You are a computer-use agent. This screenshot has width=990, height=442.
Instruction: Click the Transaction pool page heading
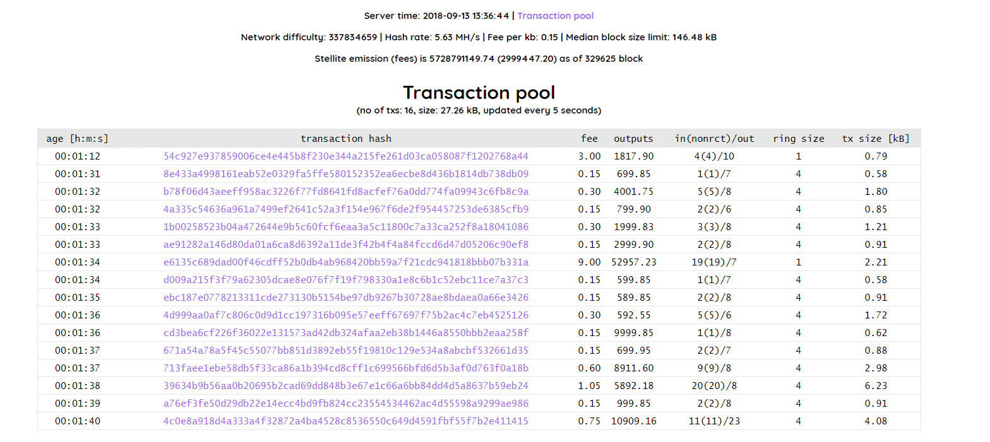(x=479, y=93)
